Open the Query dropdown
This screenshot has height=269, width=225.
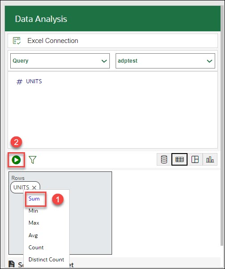pos(60,61)
